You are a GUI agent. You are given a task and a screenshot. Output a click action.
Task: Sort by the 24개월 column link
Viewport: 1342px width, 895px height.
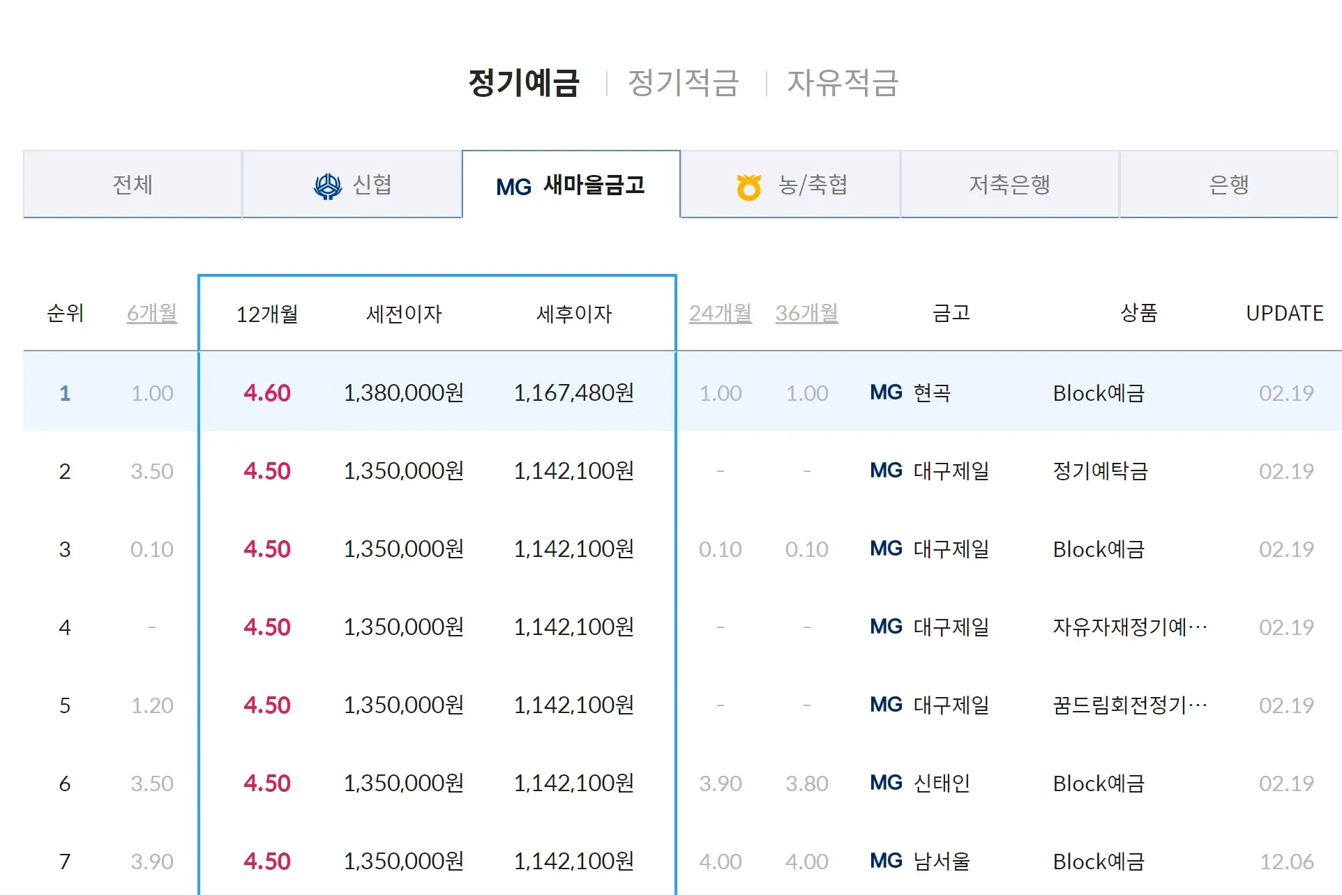click(720, 313)
